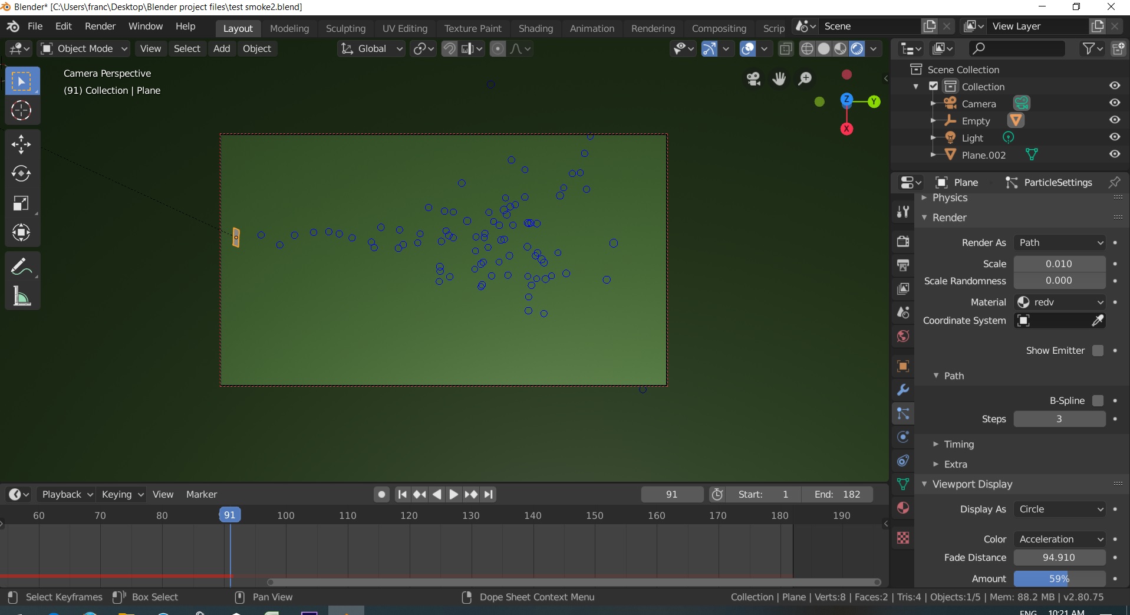Hide the Empty object in outliner
This screenshot has width=1130, height=615.
[x=1115, y=120]
